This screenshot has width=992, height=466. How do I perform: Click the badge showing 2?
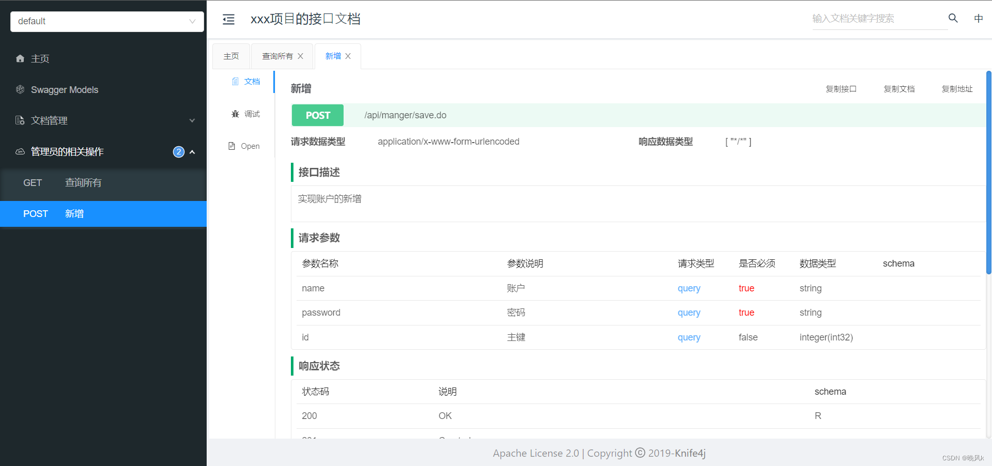178,152
